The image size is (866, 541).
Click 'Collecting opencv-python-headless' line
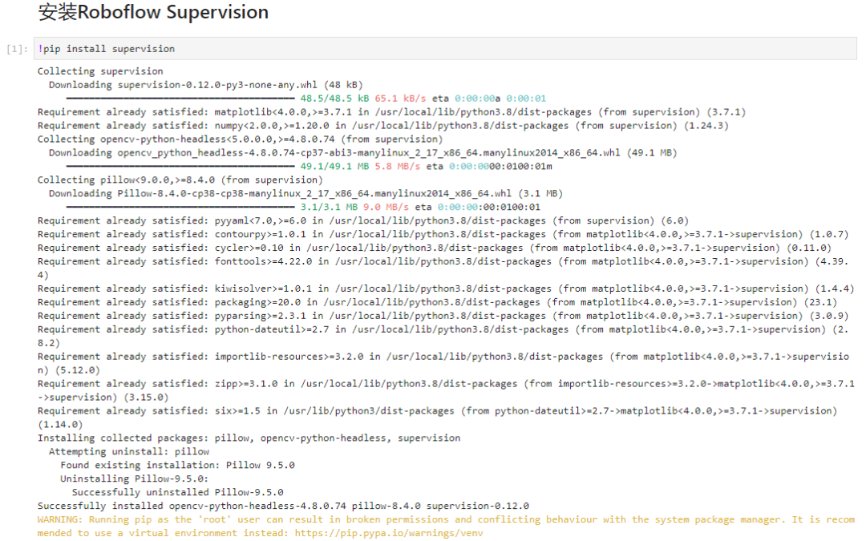click(x=241, y=139)
